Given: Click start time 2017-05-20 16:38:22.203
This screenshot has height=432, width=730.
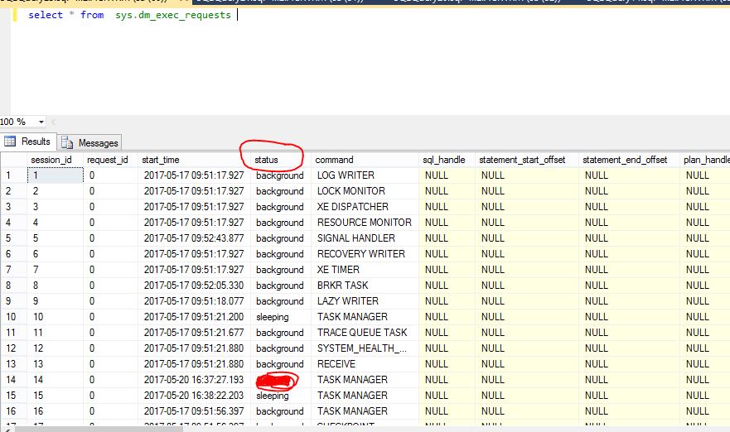Looking at the screenshot, I should [194, 396].
